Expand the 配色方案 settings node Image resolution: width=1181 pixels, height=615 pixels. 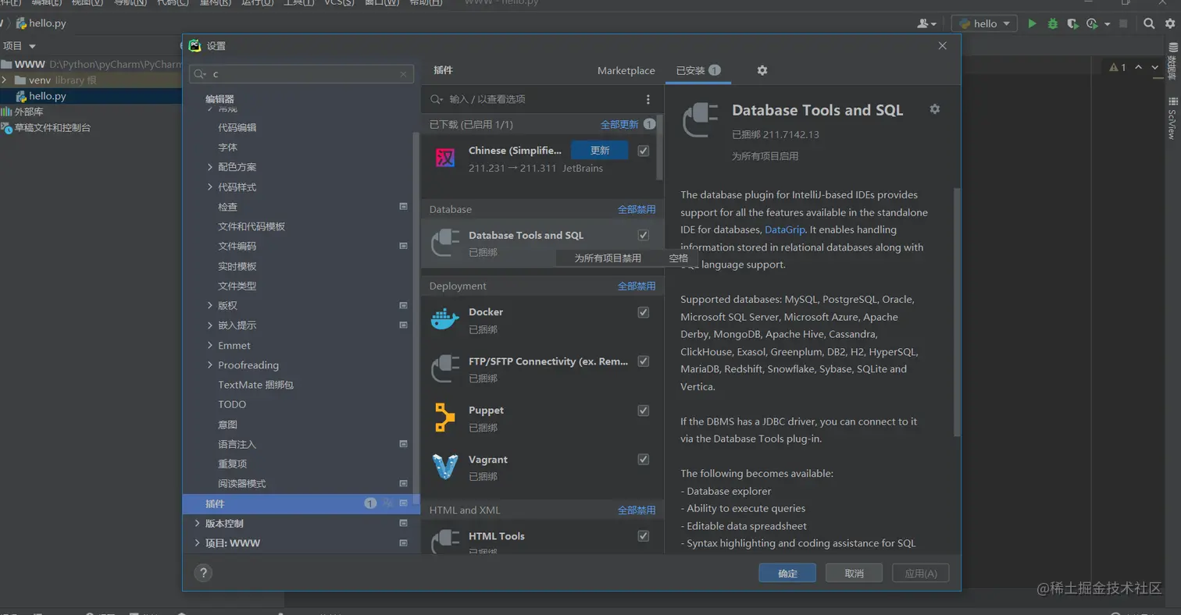click(x=210, y=167)
